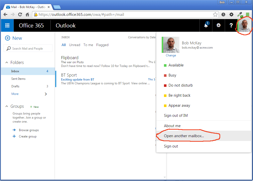
Task: Click the Drafts count 3
Action: coord(47,86)
